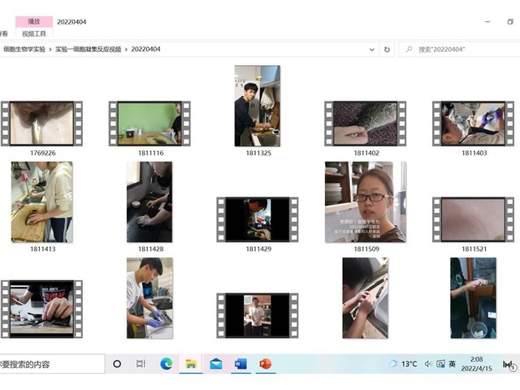Viewport: 520px width, 390px height.
Task: Open Cortana circle icon on taskbar
Action: pos(117,364)
